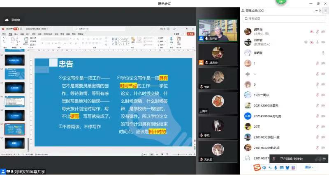Toggle 胡月华's microphone mute icon

pos(317,32)
